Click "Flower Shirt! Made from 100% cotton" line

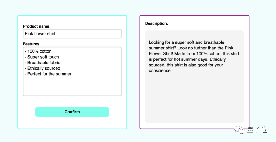[194, 54]
